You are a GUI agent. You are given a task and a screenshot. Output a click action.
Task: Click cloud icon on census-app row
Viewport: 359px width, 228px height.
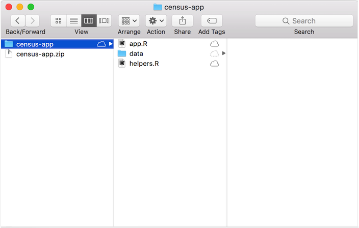pyautogui.click(x=101, y=44)
